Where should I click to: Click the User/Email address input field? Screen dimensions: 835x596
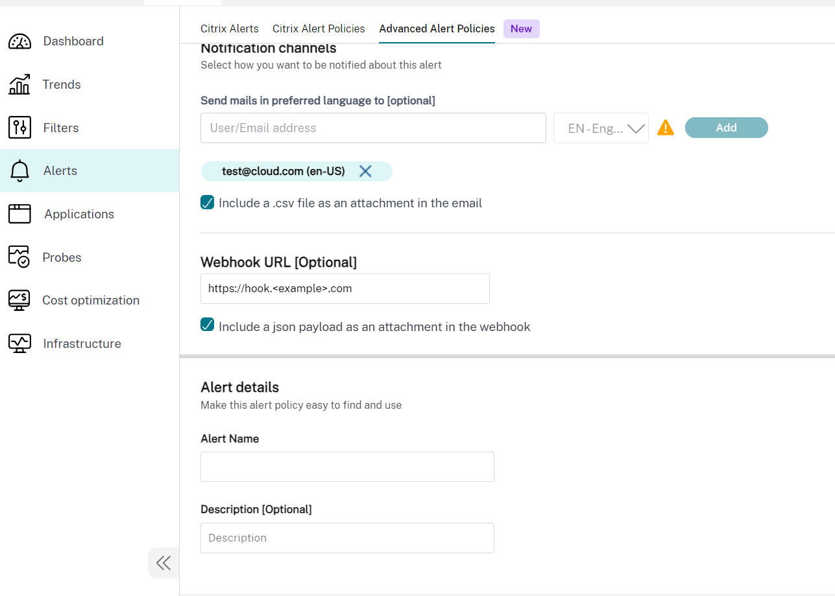pos(373,128)
